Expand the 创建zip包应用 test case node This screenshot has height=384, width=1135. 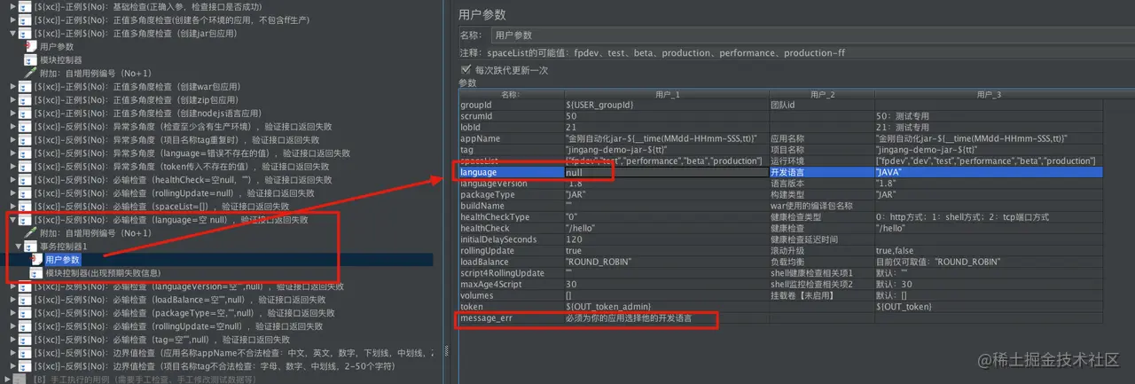click(x=12, y=100)
